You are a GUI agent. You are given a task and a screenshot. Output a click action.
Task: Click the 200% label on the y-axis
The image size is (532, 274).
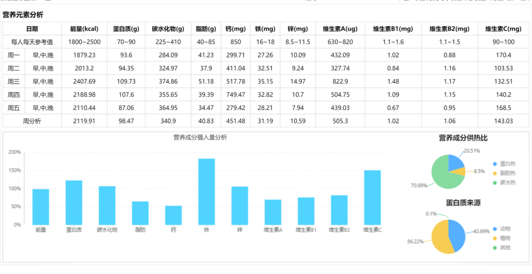[x=15, y=152]
